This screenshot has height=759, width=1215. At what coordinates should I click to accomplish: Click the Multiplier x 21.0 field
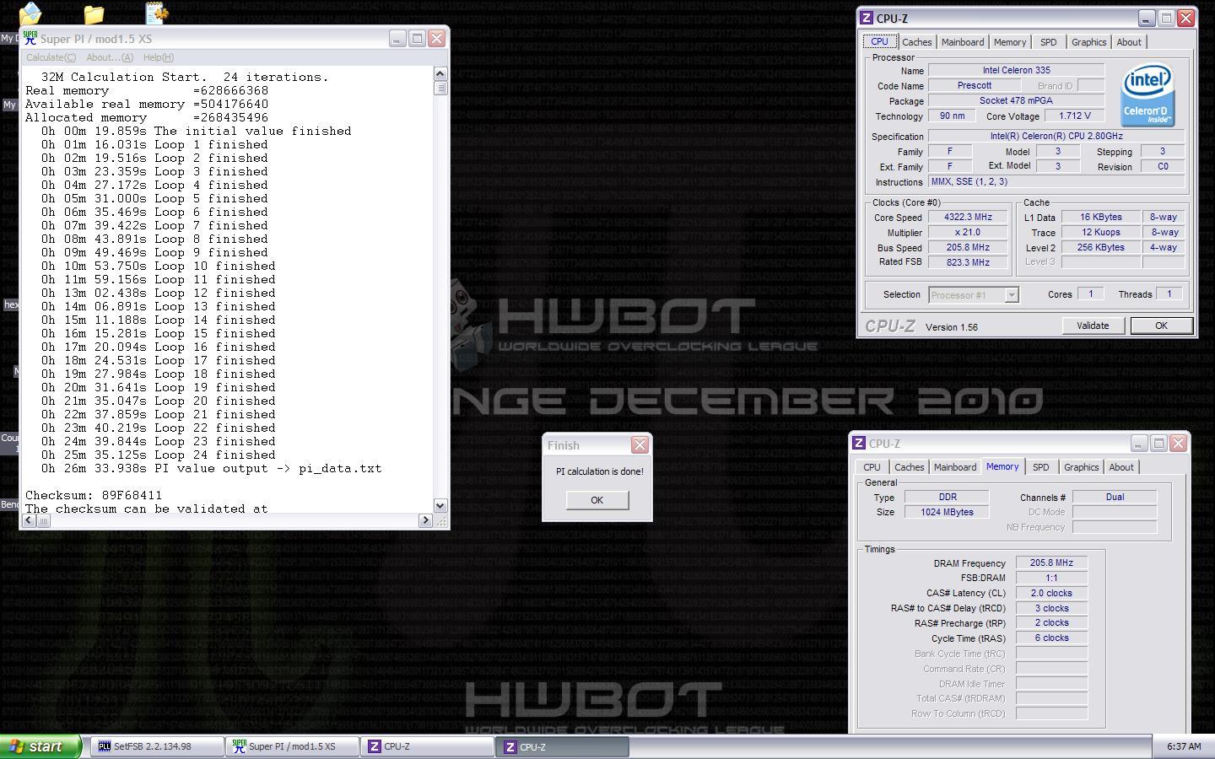pos(968,232)
